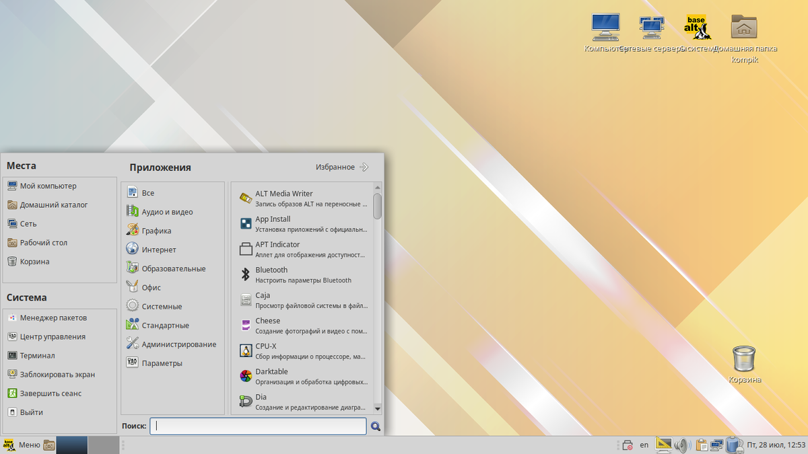The height and width of the screenshot is (454, 808).
Task: Open APT Indicator applet
Action: (x=304, y=250)
